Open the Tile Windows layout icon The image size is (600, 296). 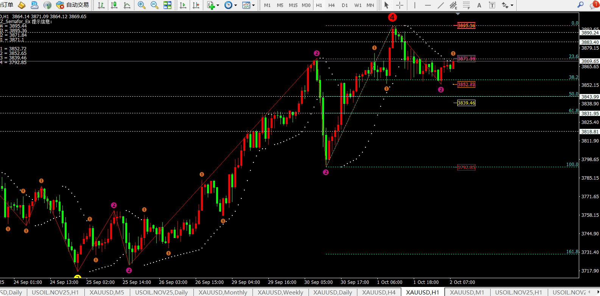pos(167,5)
